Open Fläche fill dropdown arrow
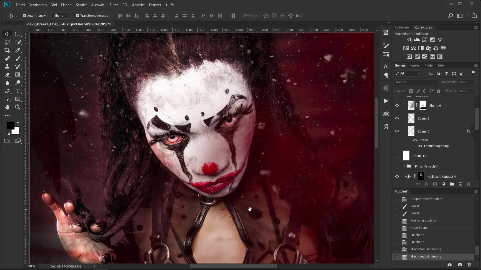The height and width of the screenshot is (270, 481). pos(472,91)
